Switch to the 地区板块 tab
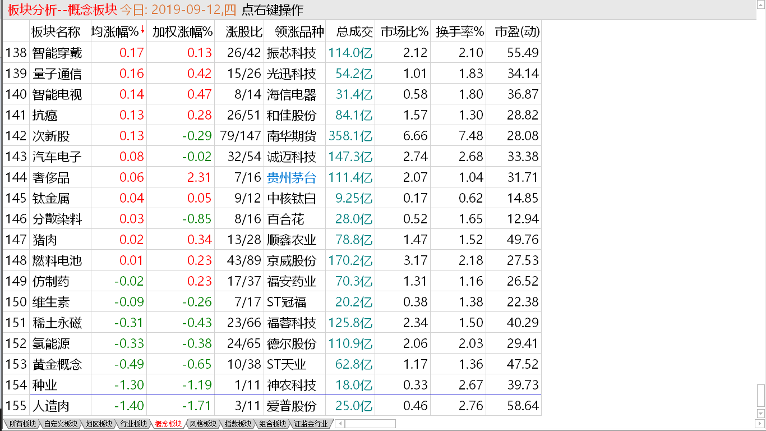 tap(99, 424)
